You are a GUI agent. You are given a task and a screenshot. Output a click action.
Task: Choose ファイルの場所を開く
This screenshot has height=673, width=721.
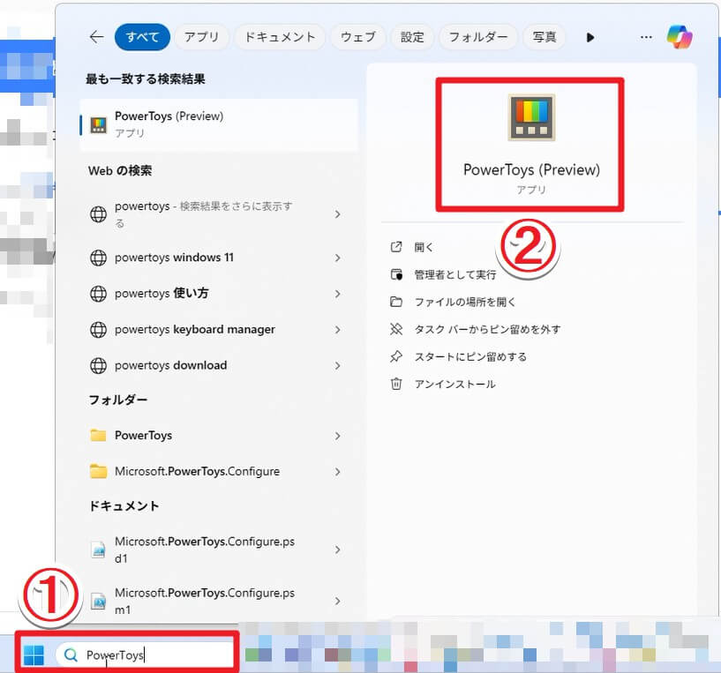465,302
